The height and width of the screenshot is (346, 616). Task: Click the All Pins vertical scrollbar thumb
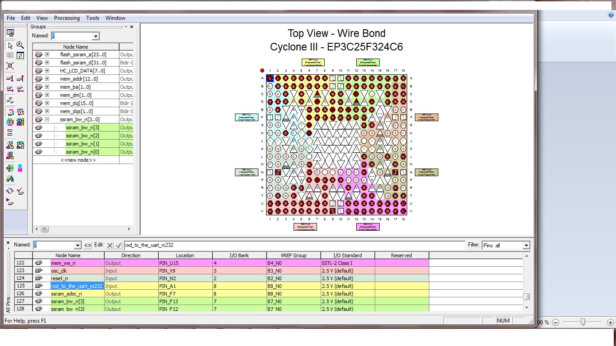coord(526,296)
